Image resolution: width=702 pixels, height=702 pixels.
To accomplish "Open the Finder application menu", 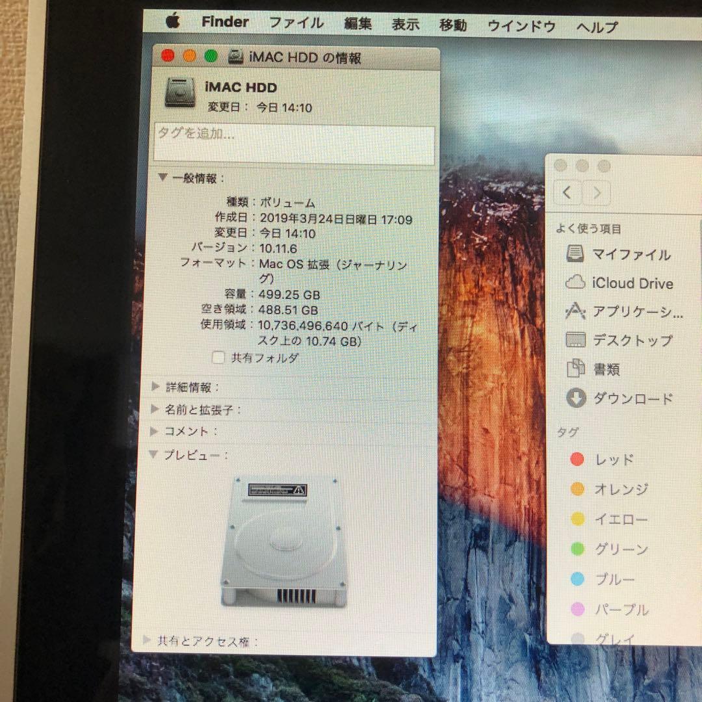I will click(x=225, y=21).
